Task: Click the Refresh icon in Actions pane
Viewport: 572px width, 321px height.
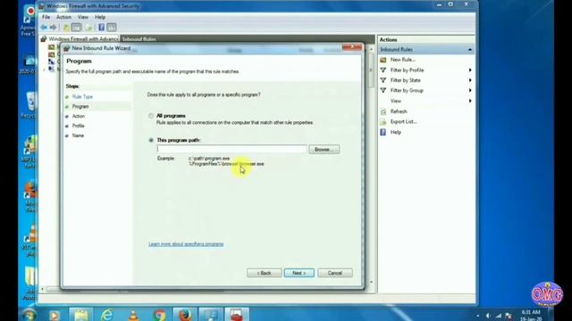Action: 383,111
